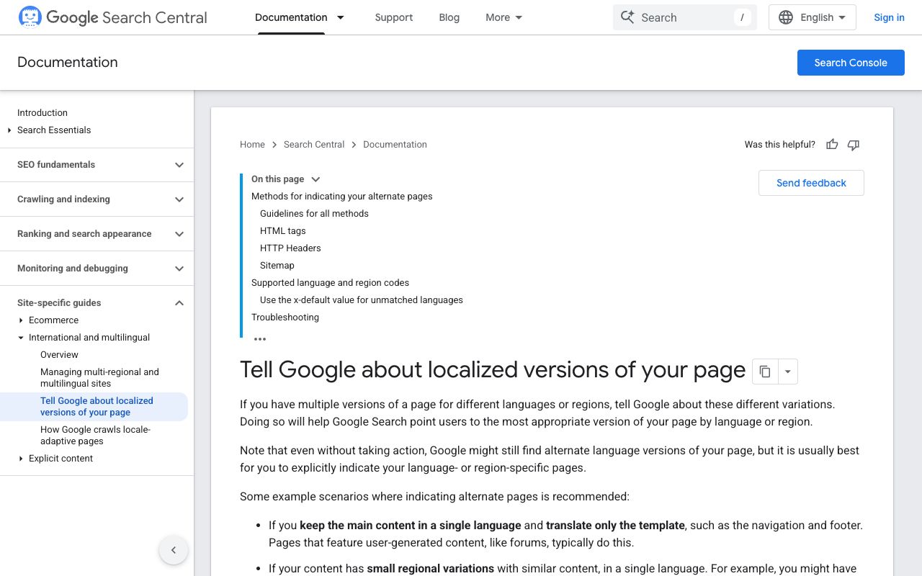Open the More menu in top navigation
The width and height of the screenshot is (922, 576).
(503, 17)
